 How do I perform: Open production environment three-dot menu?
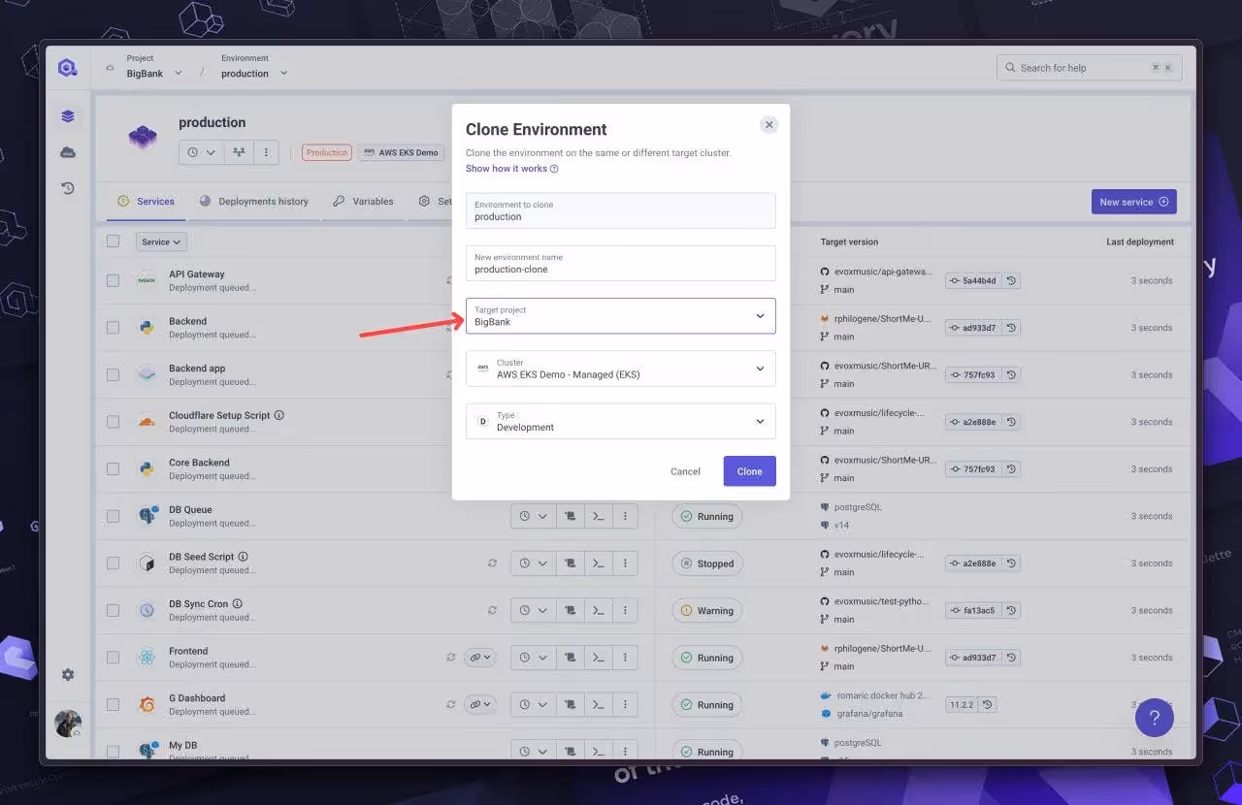click(x=266, y=153)
